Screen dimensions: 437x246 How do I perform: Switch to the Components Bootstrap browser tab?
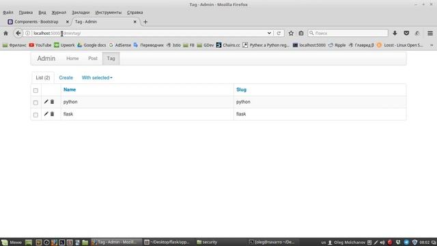(36, 22)
